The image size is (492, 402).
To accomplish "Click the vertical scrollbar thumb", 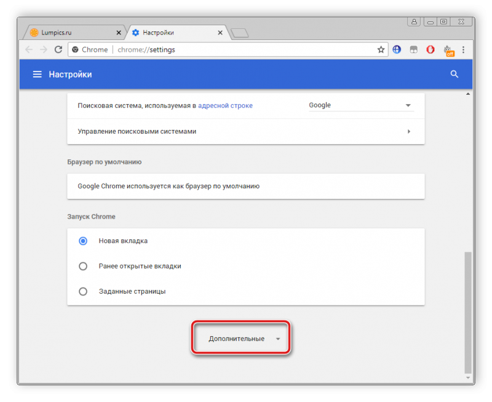I will (x=468, y=312).
